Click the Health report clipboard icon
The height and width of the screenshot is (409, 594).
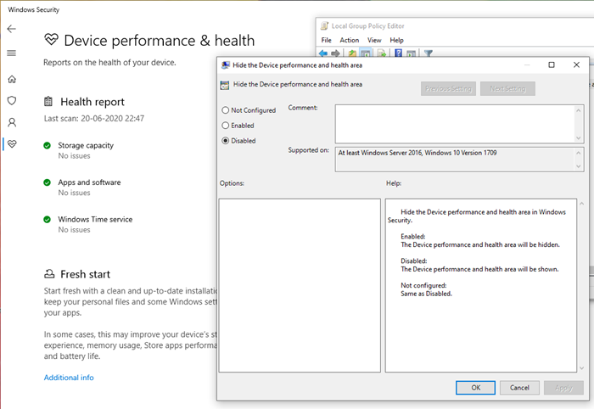point(48,102)
